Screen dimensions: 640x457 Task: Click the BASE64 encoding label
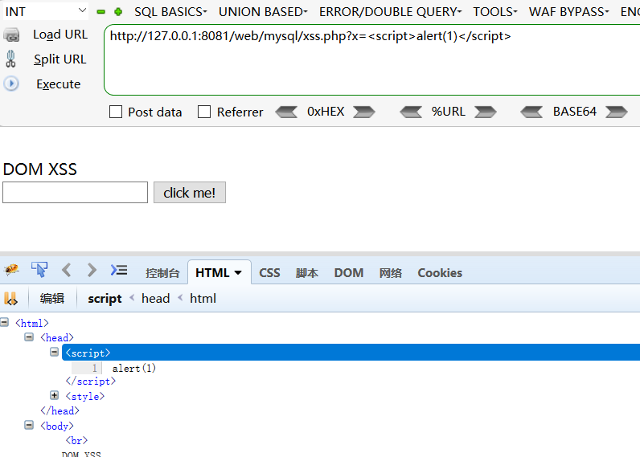575,112
